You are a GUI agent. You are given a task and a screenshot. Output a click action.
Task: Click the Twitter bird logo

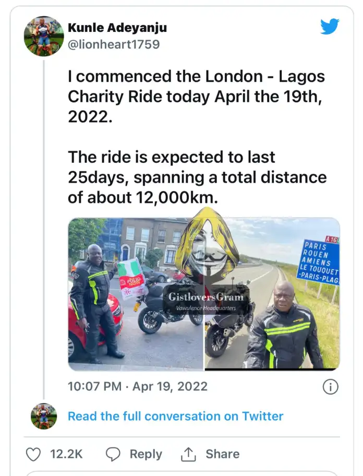point(330,26)
